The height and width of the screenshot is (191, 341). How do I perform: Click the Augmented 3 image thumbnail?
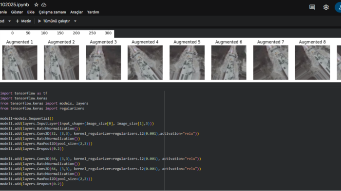tap(103, 63)
